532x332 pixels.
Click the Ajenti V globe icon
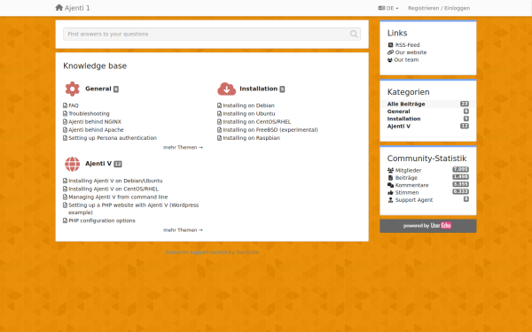pyautogui.click(x=73, y=164)
